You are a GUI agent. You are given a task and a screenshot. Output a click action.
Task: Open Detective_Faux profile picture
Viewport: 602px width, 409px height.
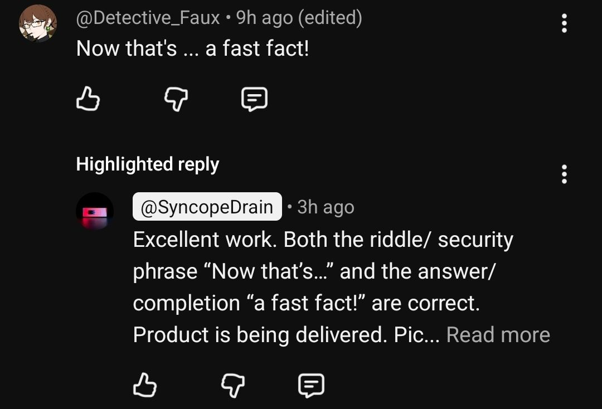point(38,24)
